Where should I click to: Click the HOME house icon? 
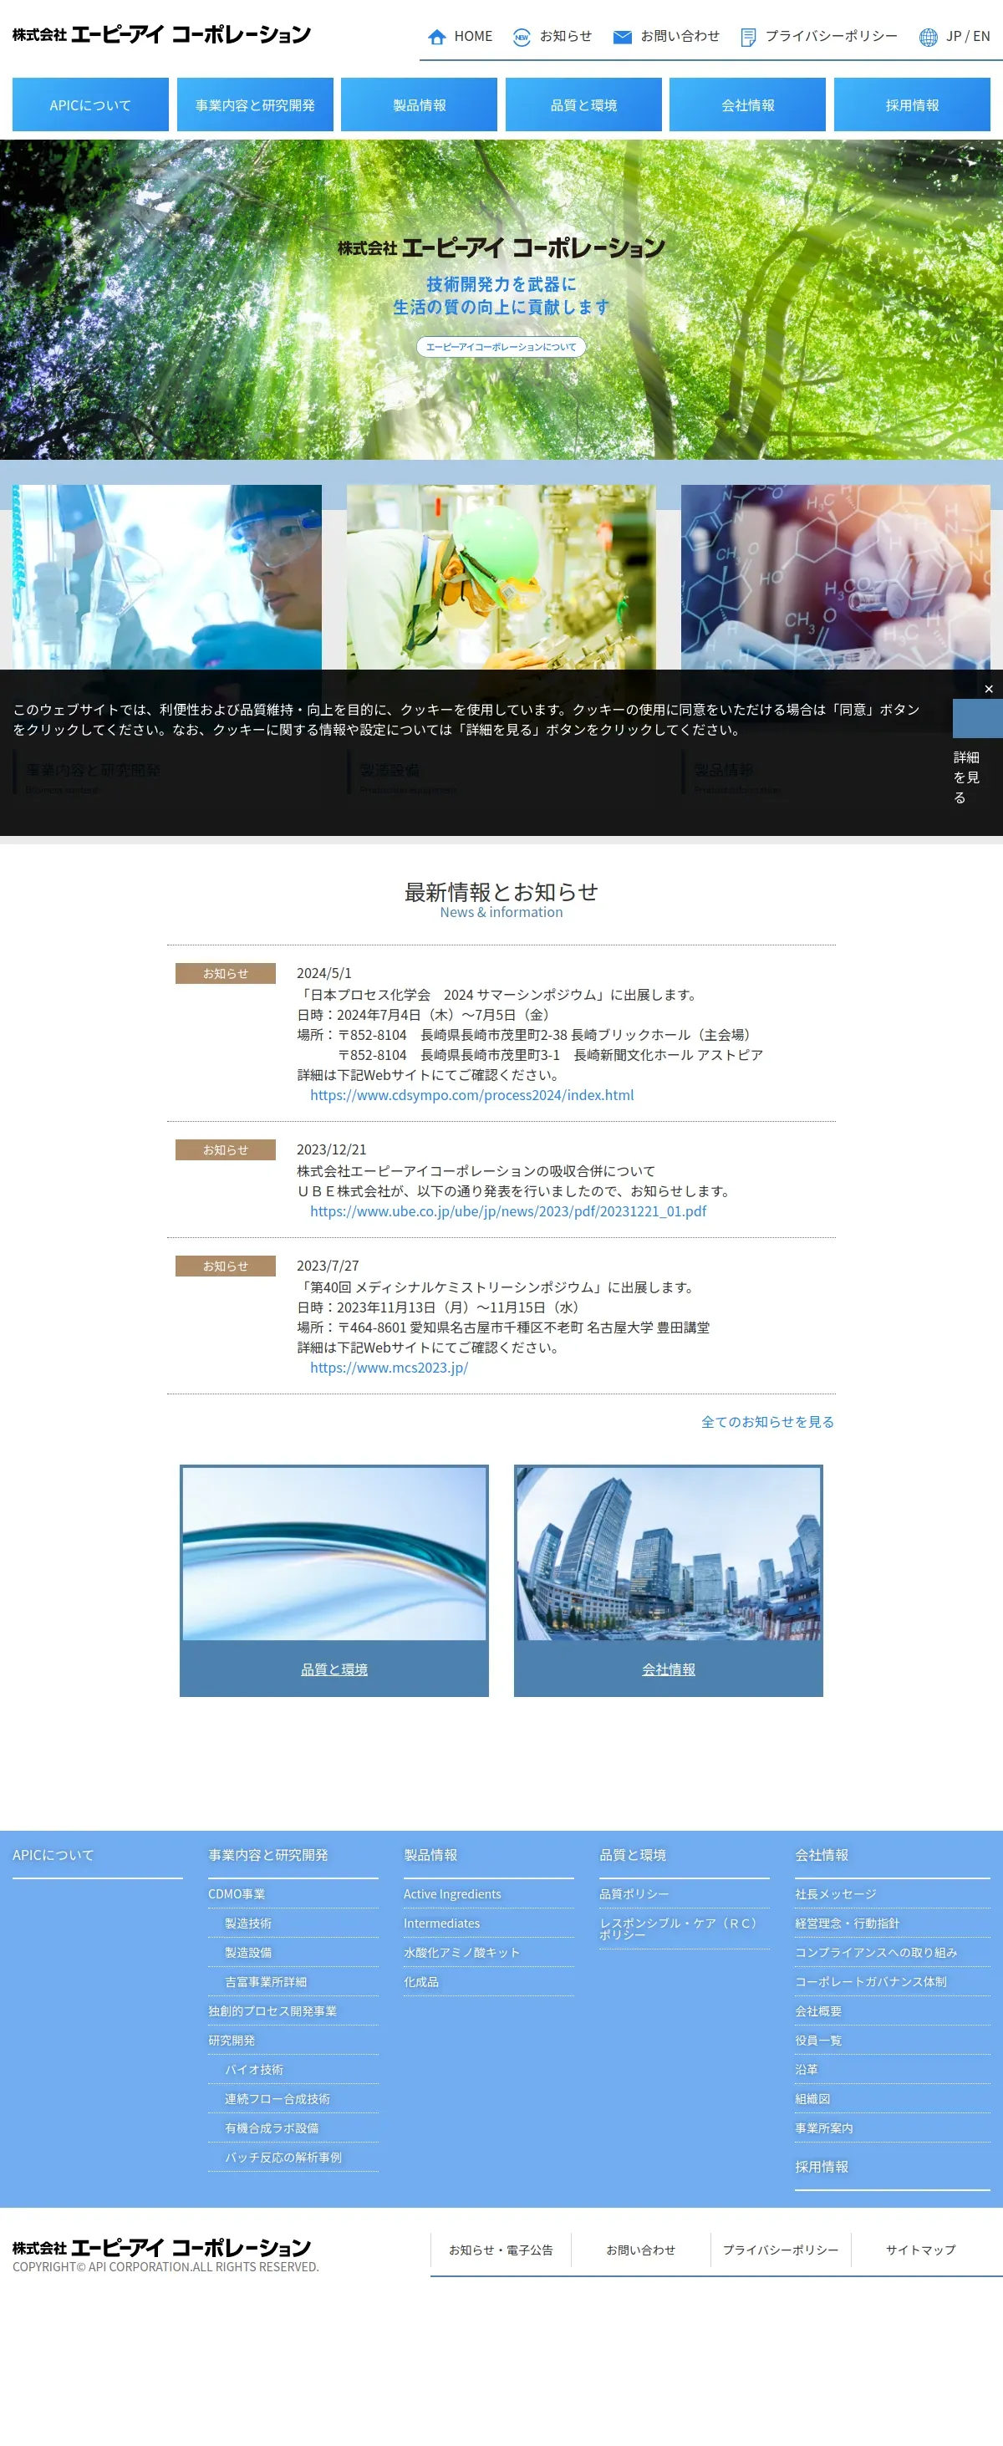[x=437, y=37]
